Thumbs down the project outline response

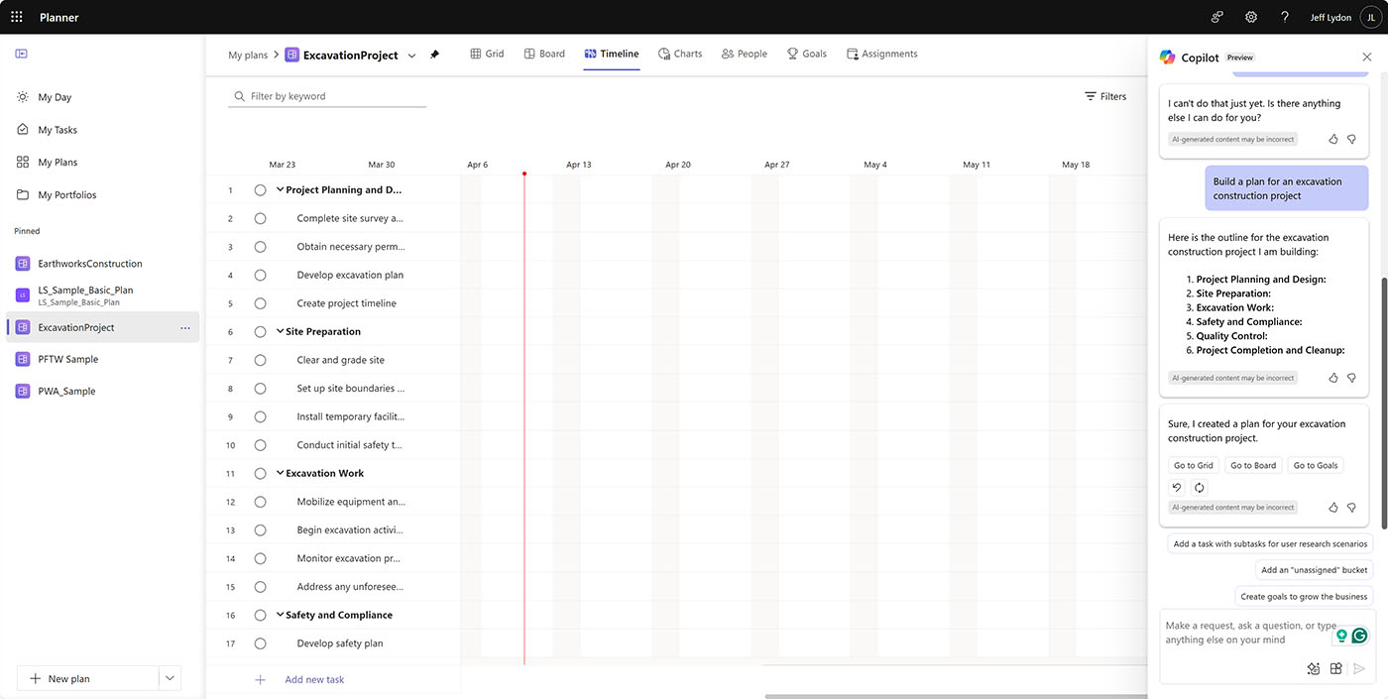[x=1351, y=378]
